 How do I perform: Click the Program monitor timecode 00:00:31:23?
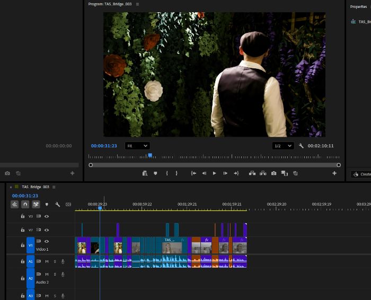click(104, 146)
